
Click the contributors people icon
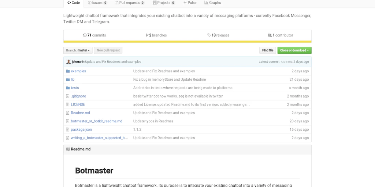pyautogui.click(x=270, y=35)
